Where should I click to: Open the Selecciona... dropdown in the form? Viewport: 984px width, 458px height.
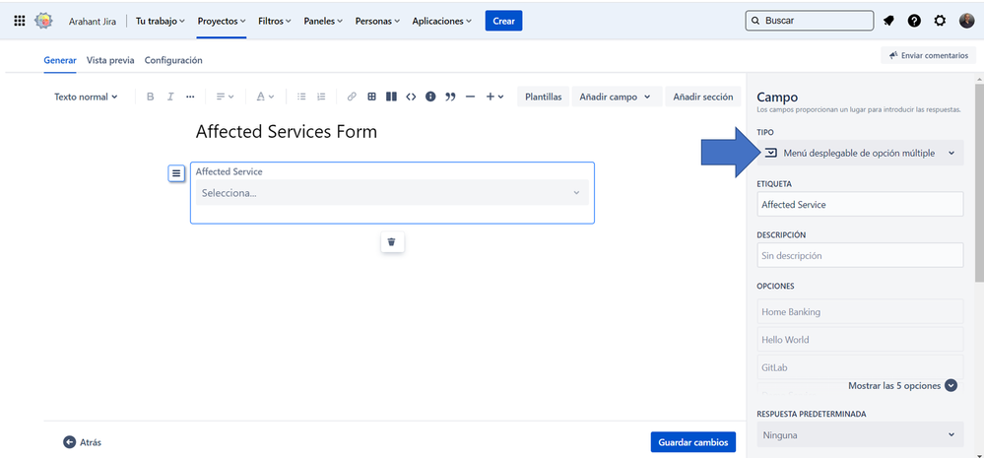[392, 193]
